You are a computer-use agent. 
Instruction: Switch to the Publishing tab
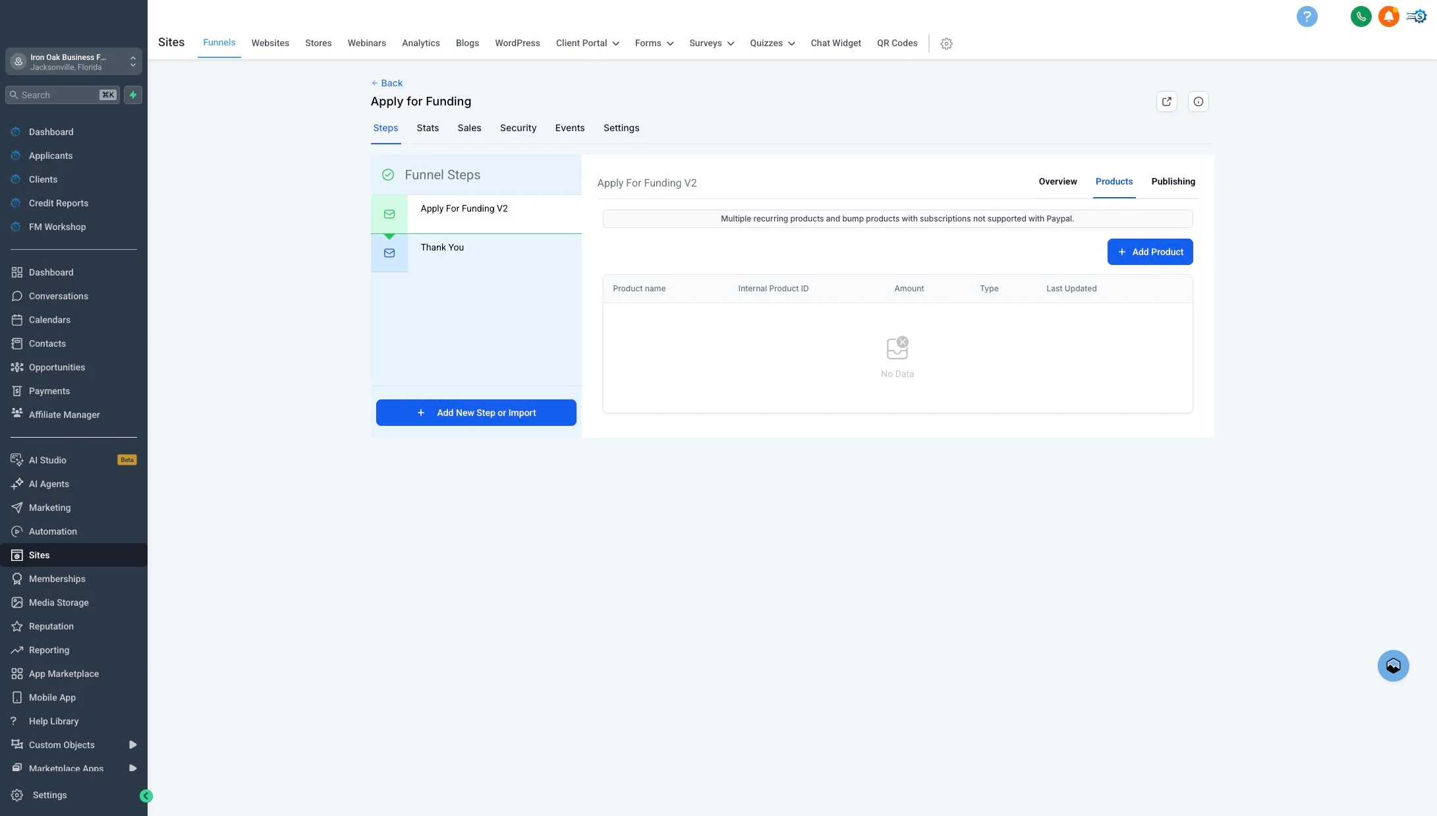1173,182
